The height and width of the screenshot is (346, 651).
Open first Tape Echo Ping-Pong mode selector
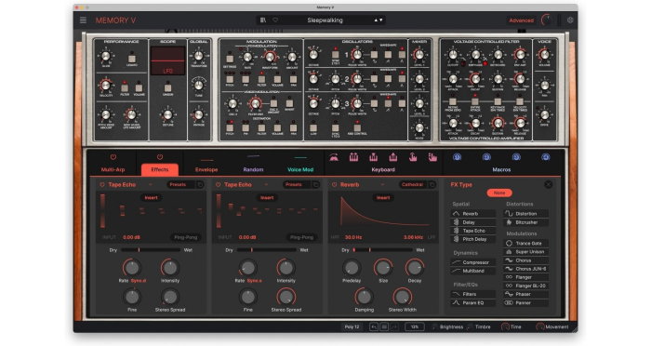click(x=186, y=237)
